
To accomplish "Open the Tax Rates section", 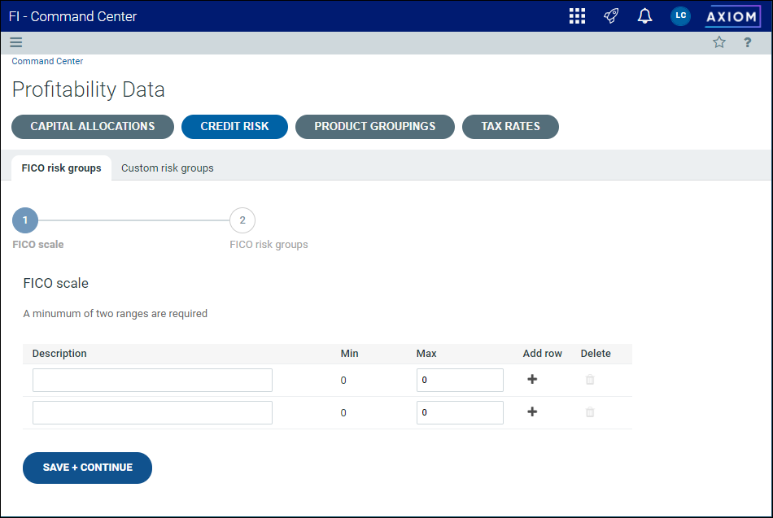I will pyautogui.click(x=511, y=127).
